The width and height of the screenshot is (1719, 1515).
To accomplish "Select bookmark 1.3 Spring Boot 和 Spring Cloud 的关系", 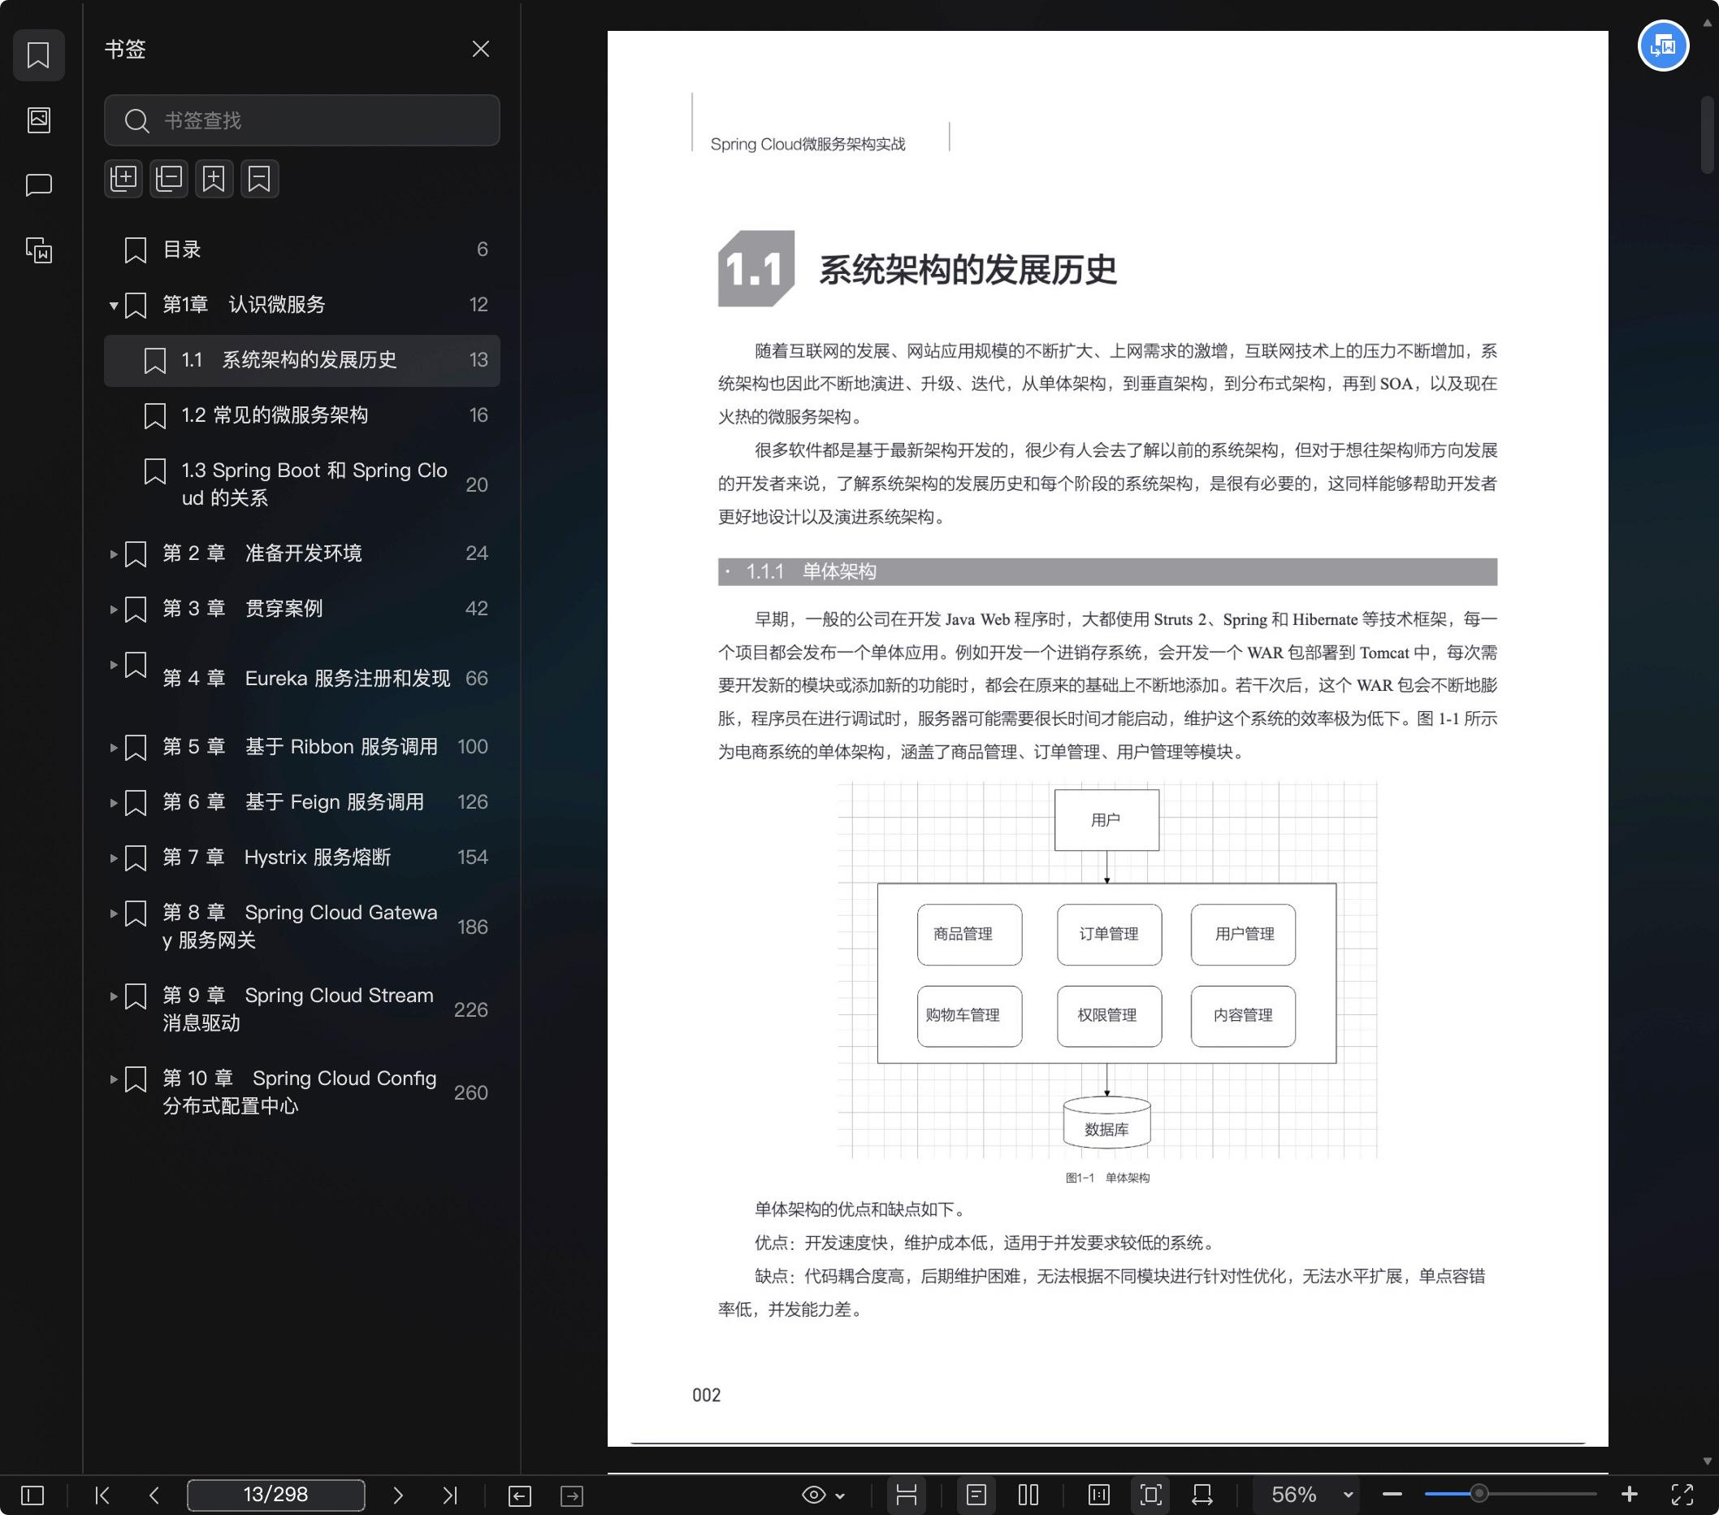I will [x=302, y=484].
